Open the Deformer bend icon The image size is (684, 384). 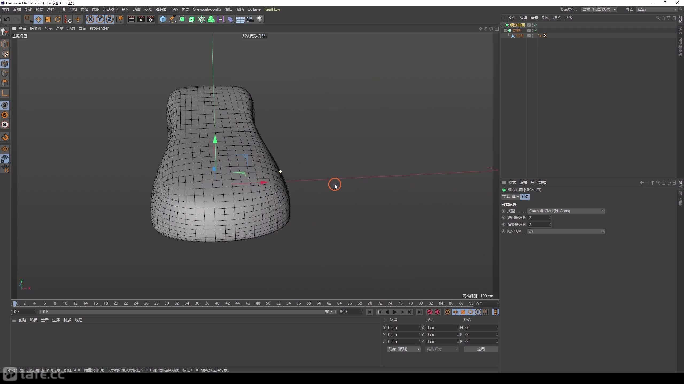click(x=230, y=19)
